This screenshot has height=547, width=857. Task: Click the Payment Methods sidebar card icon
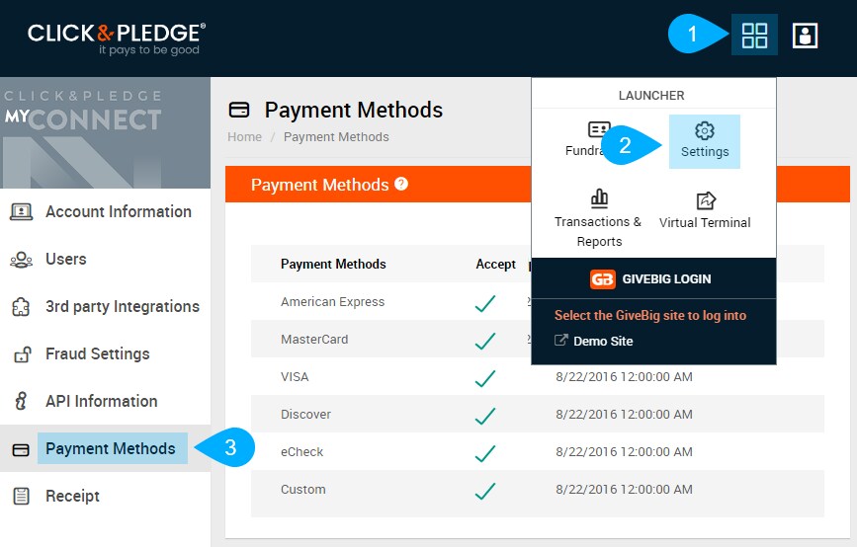[21, 450]
